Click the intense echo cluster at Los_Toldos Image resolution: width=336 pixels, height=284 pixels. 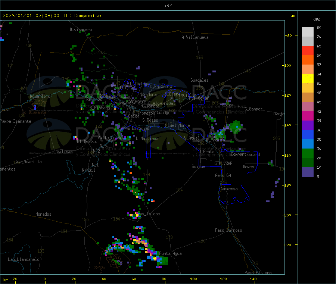(x=134, y=215)
